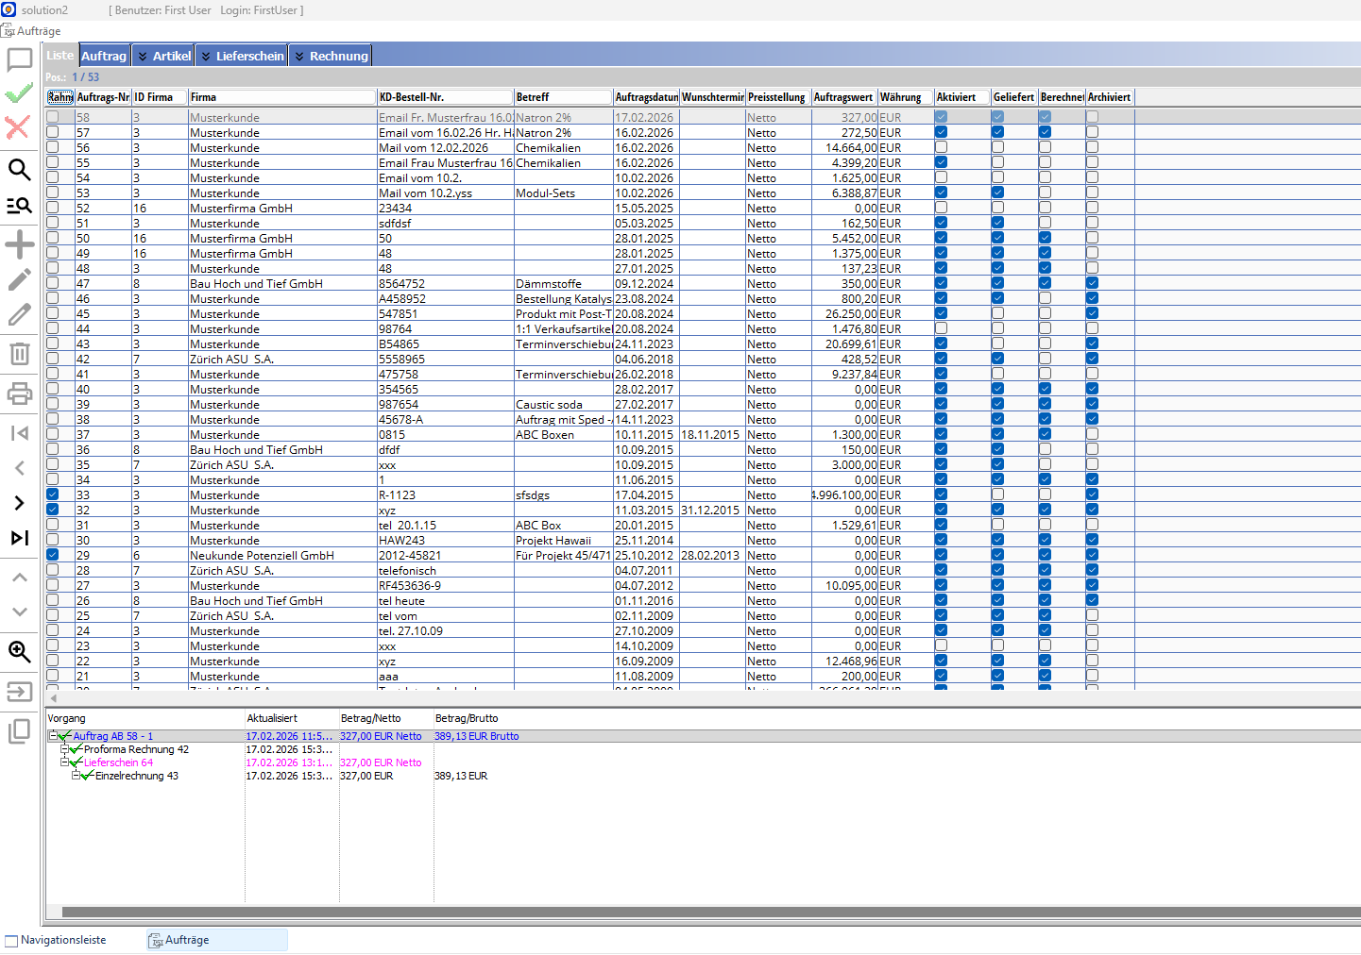This screenshot has width=1361, height=955.
Task: Switch to the Auftrag tab
Action: [x=104, y=56]
